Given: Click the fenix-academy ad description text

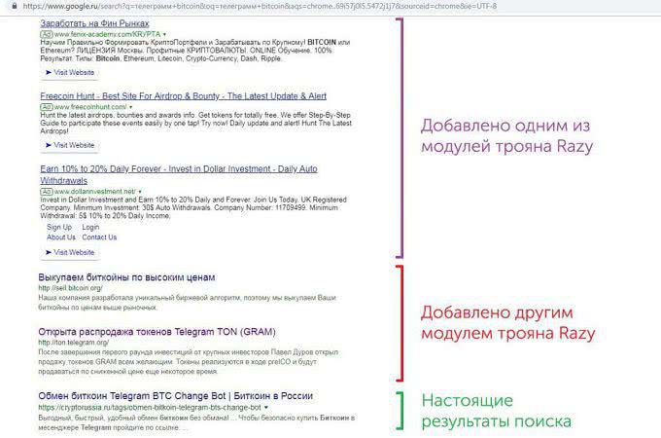Looking at the screenshot, I should tap(195, 51).
